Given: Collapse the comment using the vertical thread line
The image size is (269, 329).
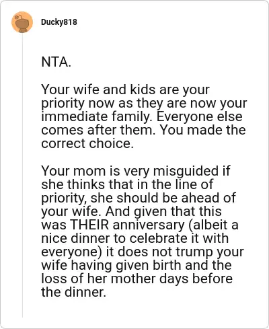Looking at the screenshot, I should click(22, 175).
